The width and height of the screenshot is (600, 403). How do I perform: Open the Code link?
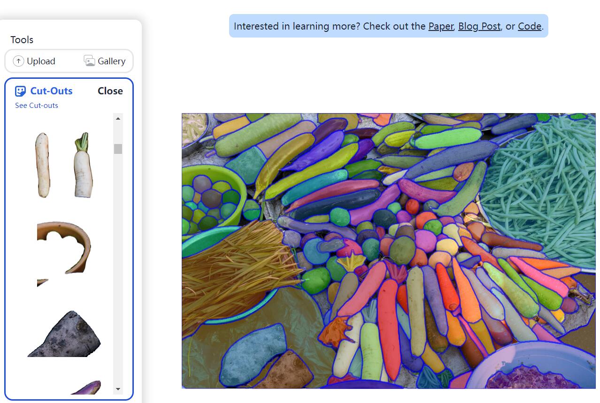(x=530, y=26)
